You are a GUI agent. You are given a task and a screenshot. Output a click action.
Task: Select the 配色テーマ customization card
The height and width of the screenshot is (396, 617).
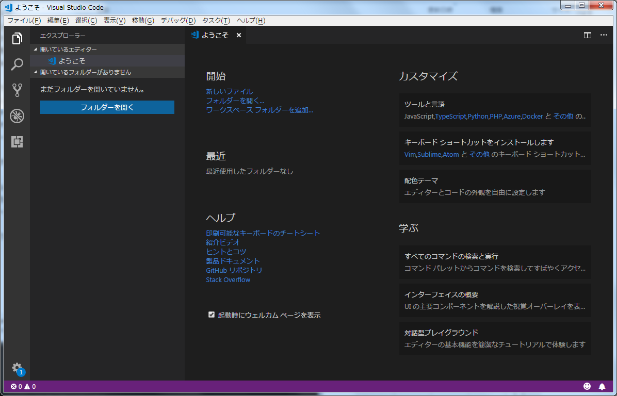pos(495,186)
